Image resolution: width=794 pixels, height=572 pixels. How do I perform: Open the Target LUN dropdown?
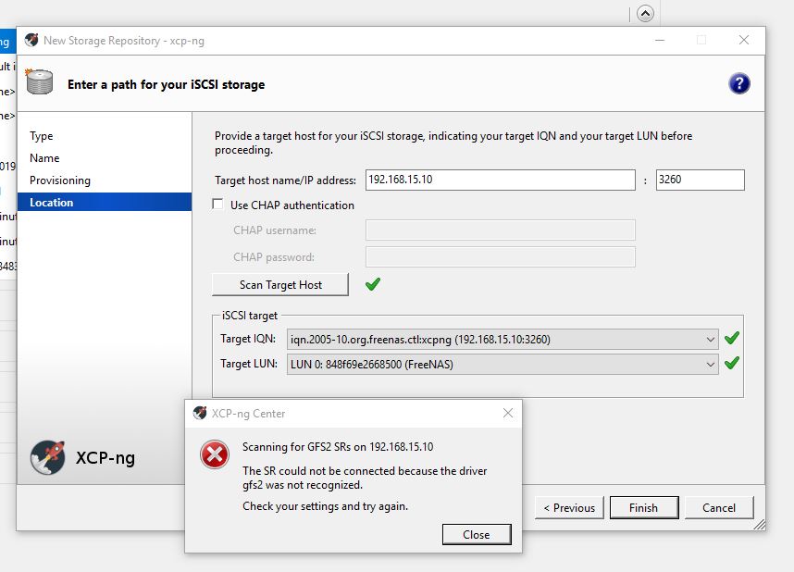click(x=502, y=365)
